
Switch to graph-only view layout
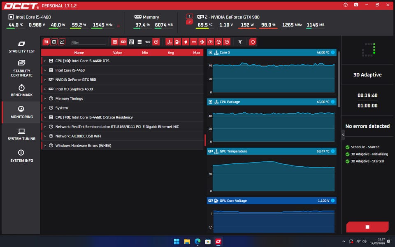[62, 42]
